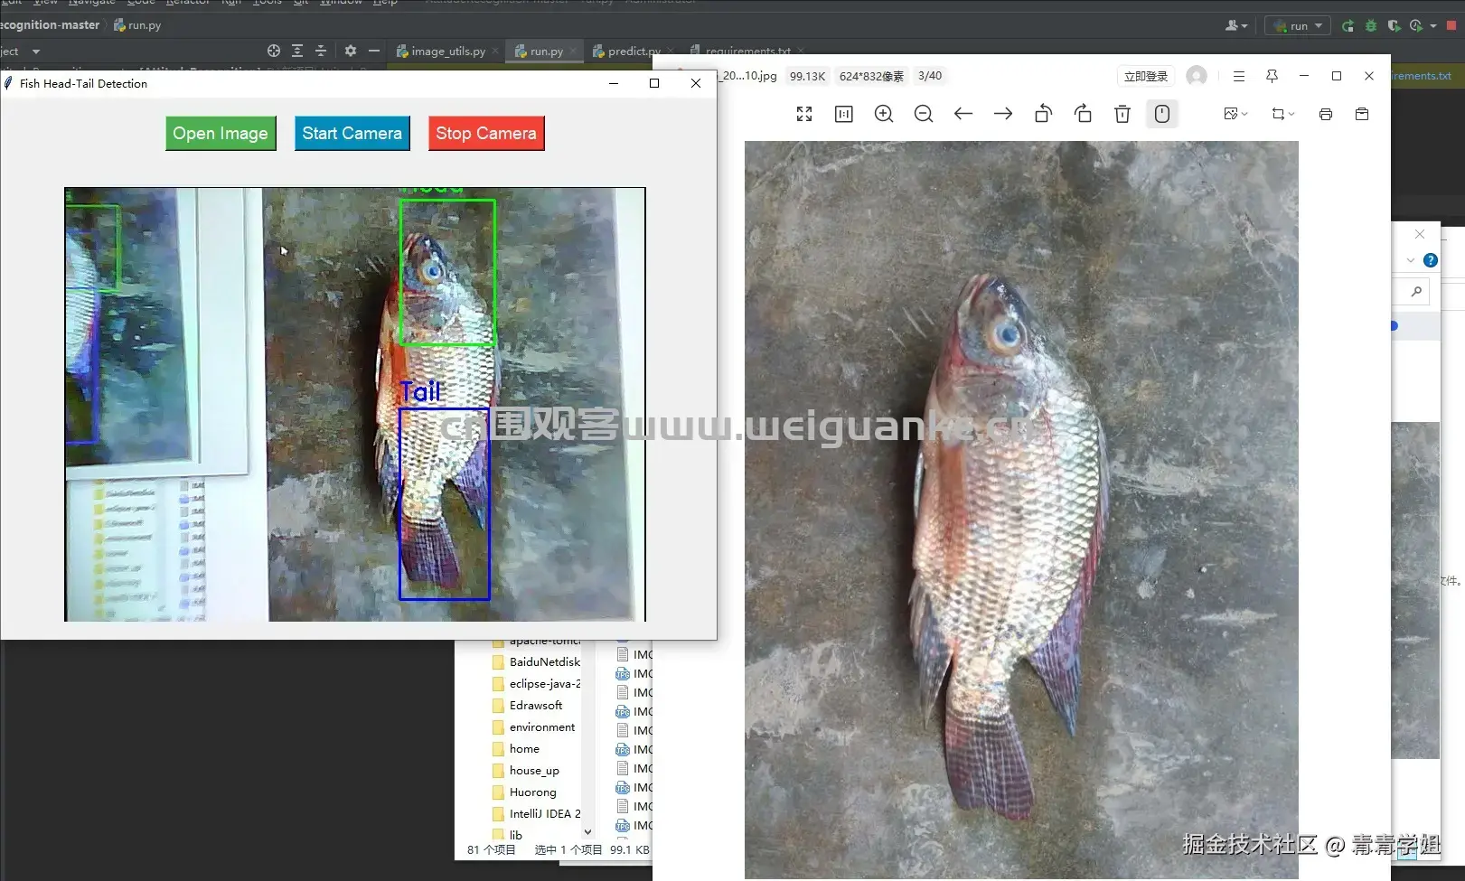Click the folder tree scroll-down arrow
This screenshot has height=881, width=1465.
[x=588, y=832]
